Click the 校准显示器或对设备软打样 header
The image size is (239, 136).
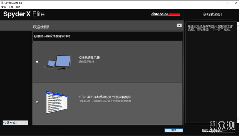click(52, 36)
